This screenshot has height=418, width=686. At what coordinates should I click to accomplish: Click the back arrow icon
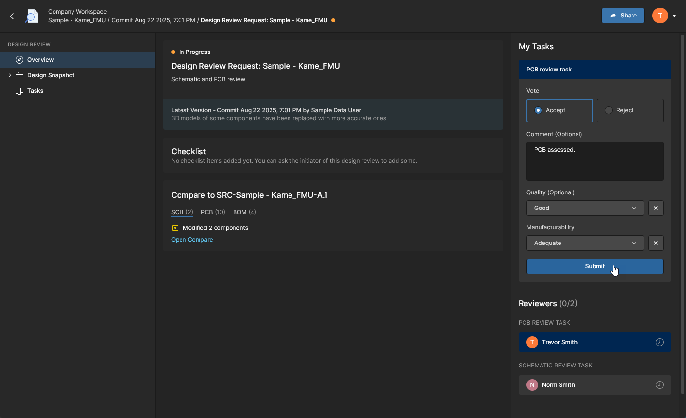12,16
